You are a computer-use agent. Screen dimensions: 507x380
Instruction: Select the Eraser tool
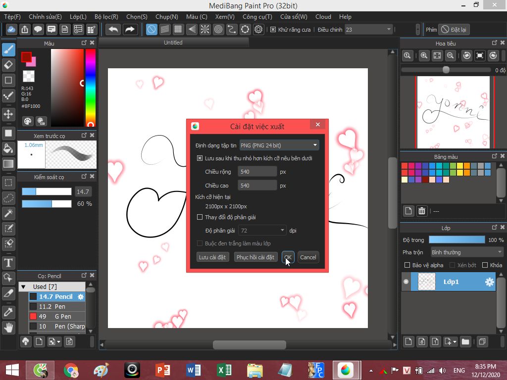tap(9, 65)
